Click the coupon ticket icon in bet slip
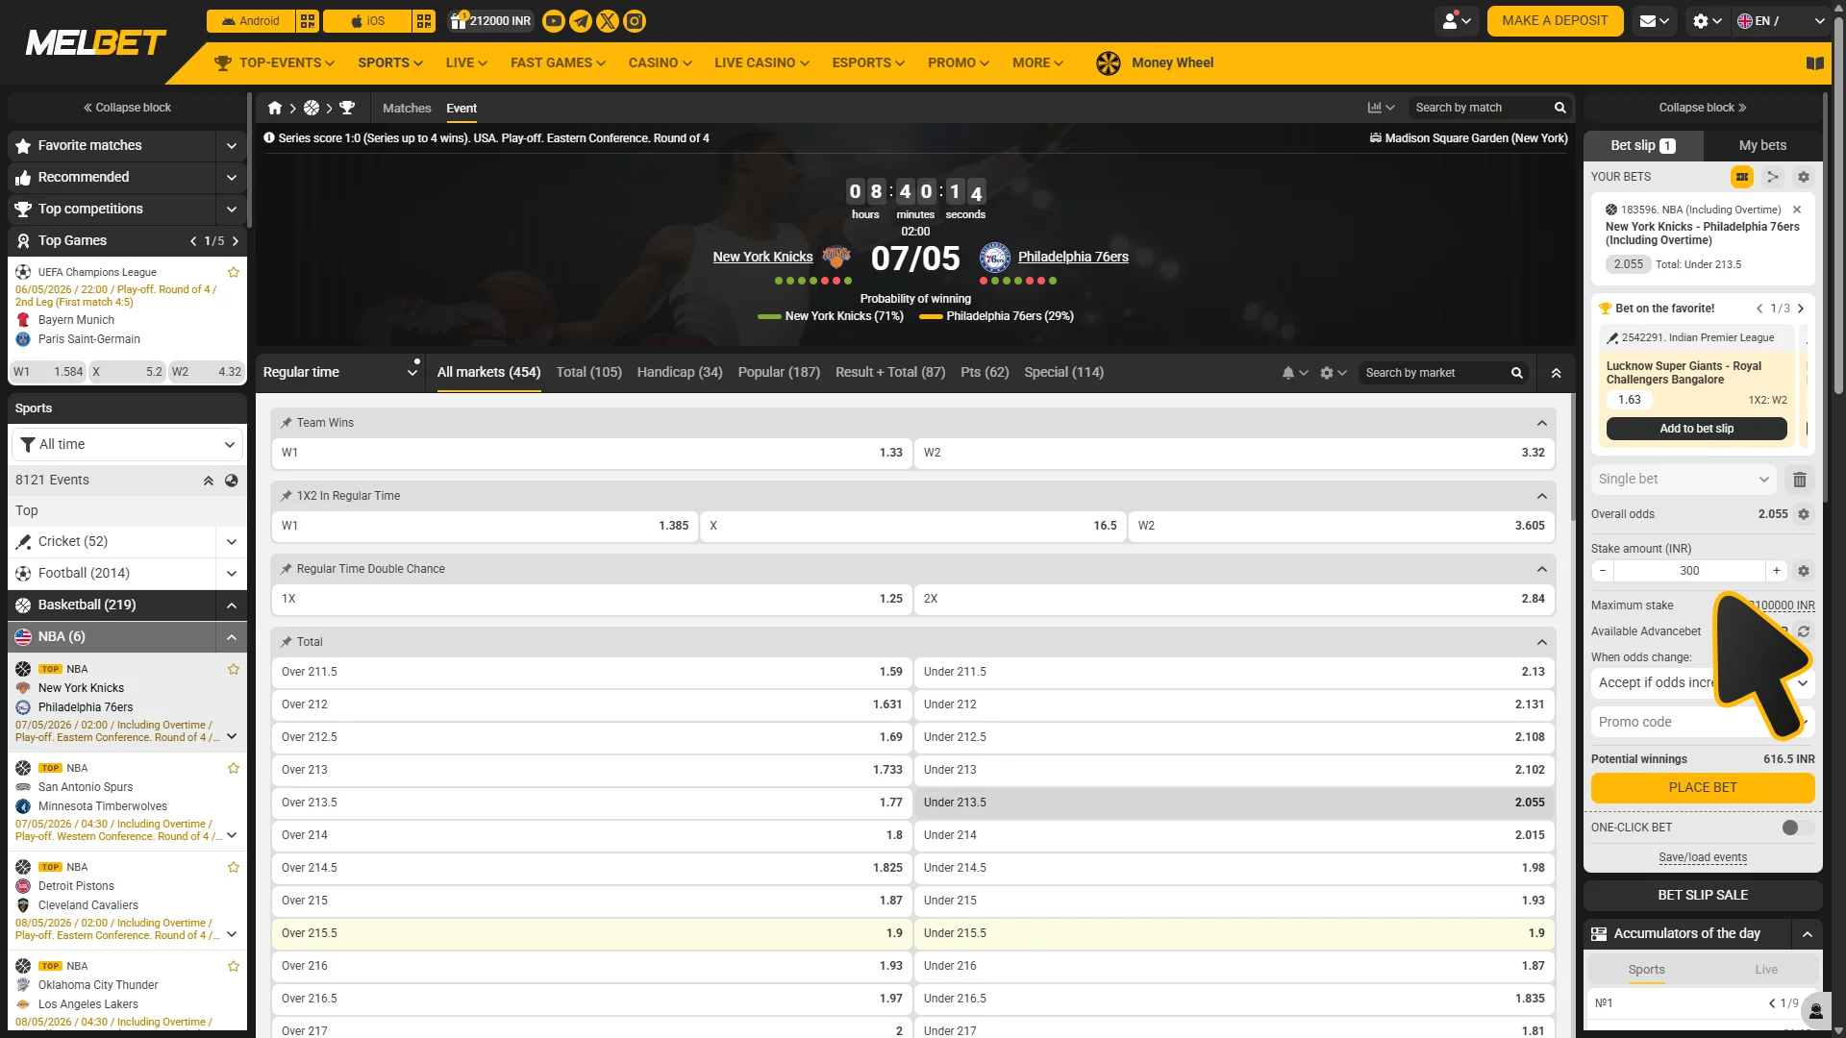 click(1741, 177)
